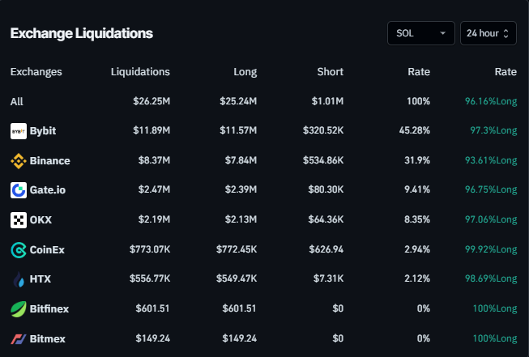Click the Bybit exchange logo icon

(18, 131)
